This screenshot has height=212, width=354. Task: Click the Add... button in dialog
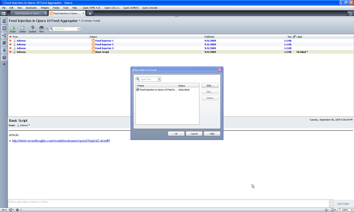pos(210,86)
